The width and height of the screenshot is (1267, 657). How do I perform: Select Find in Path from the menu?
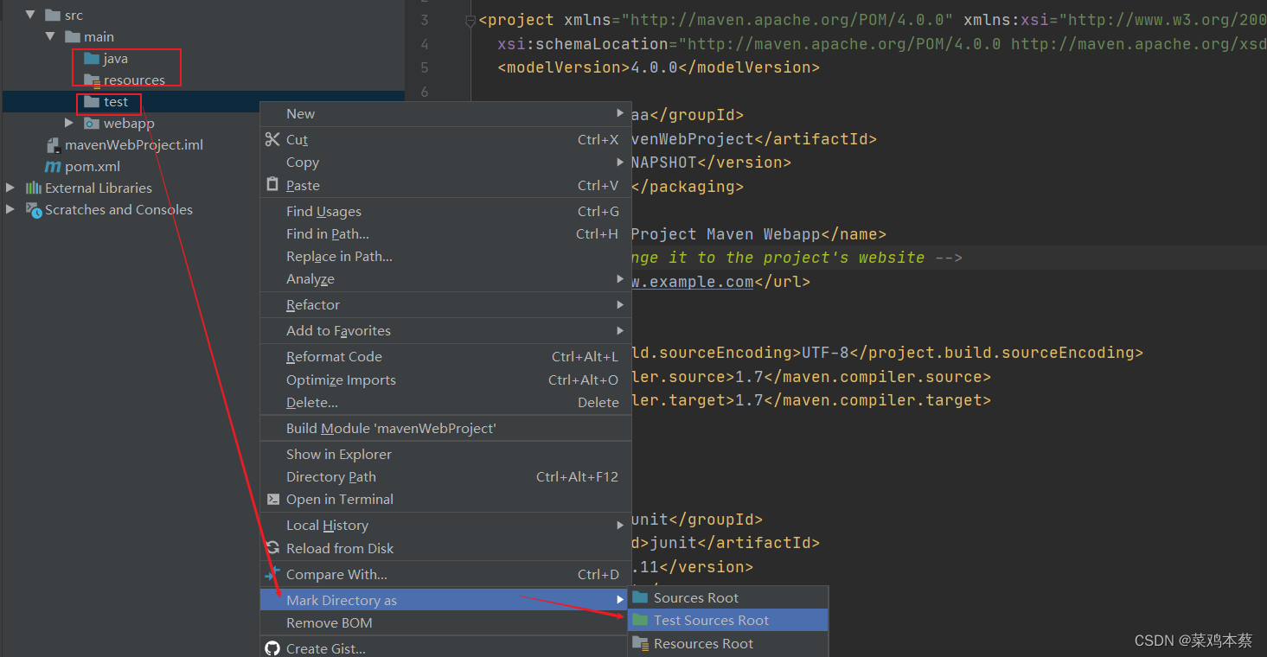point(329,233)
